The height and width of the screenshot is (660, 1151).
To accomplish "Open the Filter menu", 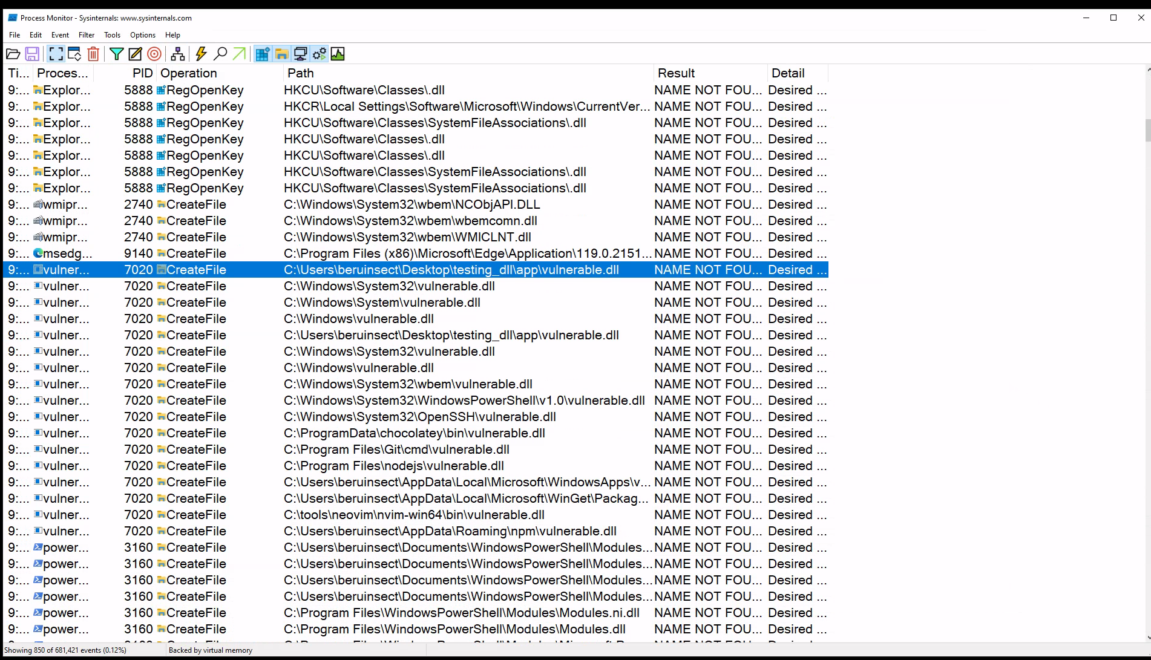I will click(x=87, y=35).
